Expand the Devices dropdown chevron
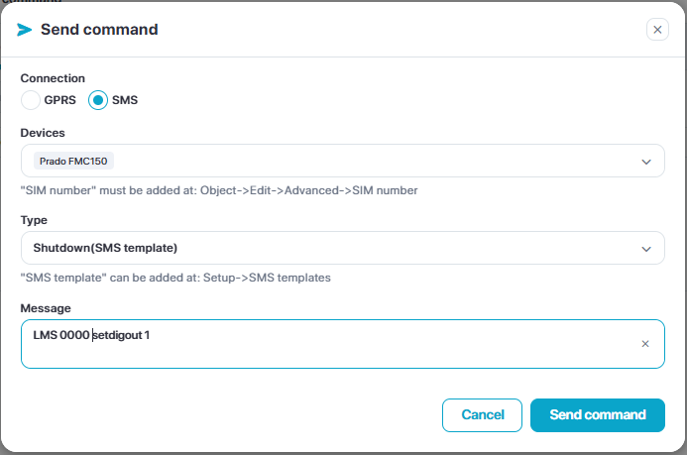The width and height of the screenshot is (687, 455). click(x=645, y=161)
